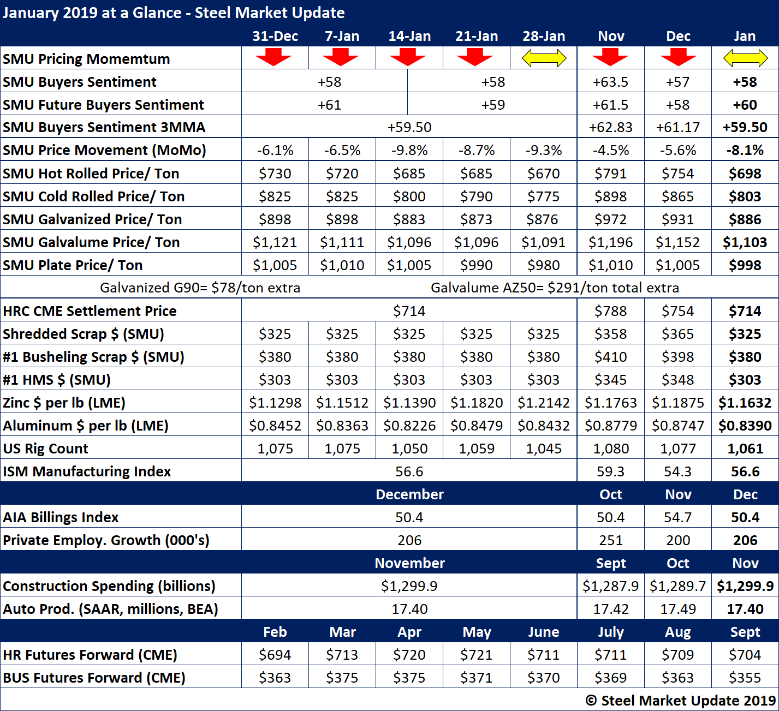This screenshot has width=779, height=711.
Task: Click the red down arrow under 7-Jan
Action: (x=341, y=57)
